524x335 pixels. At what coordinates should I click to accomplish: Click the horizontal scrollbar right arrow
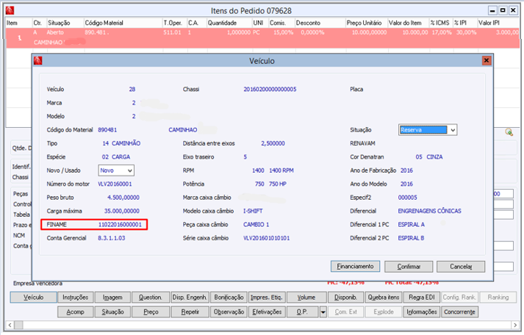pos(515,325)
